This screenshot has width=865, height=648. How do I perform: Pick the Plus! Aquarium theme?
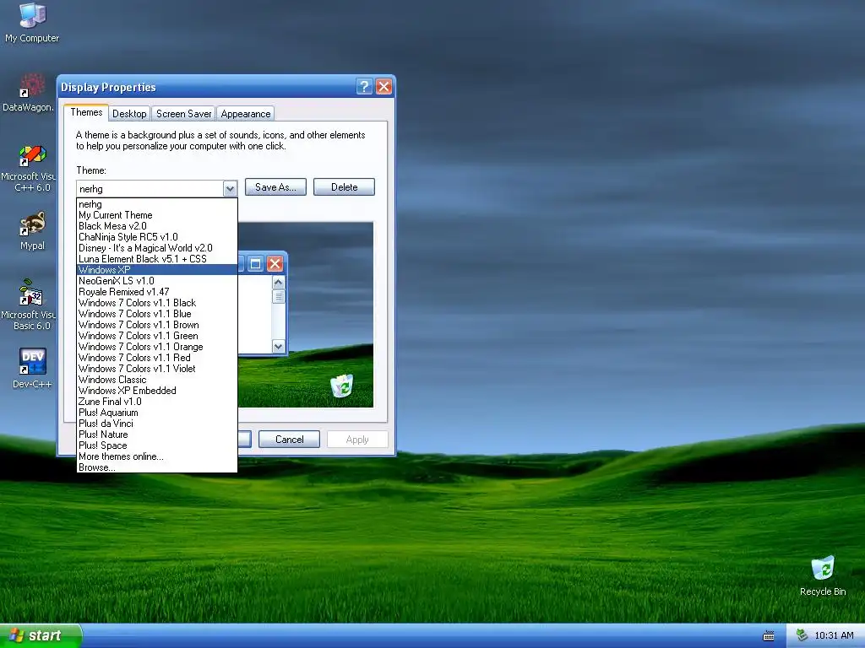(157, 413)
